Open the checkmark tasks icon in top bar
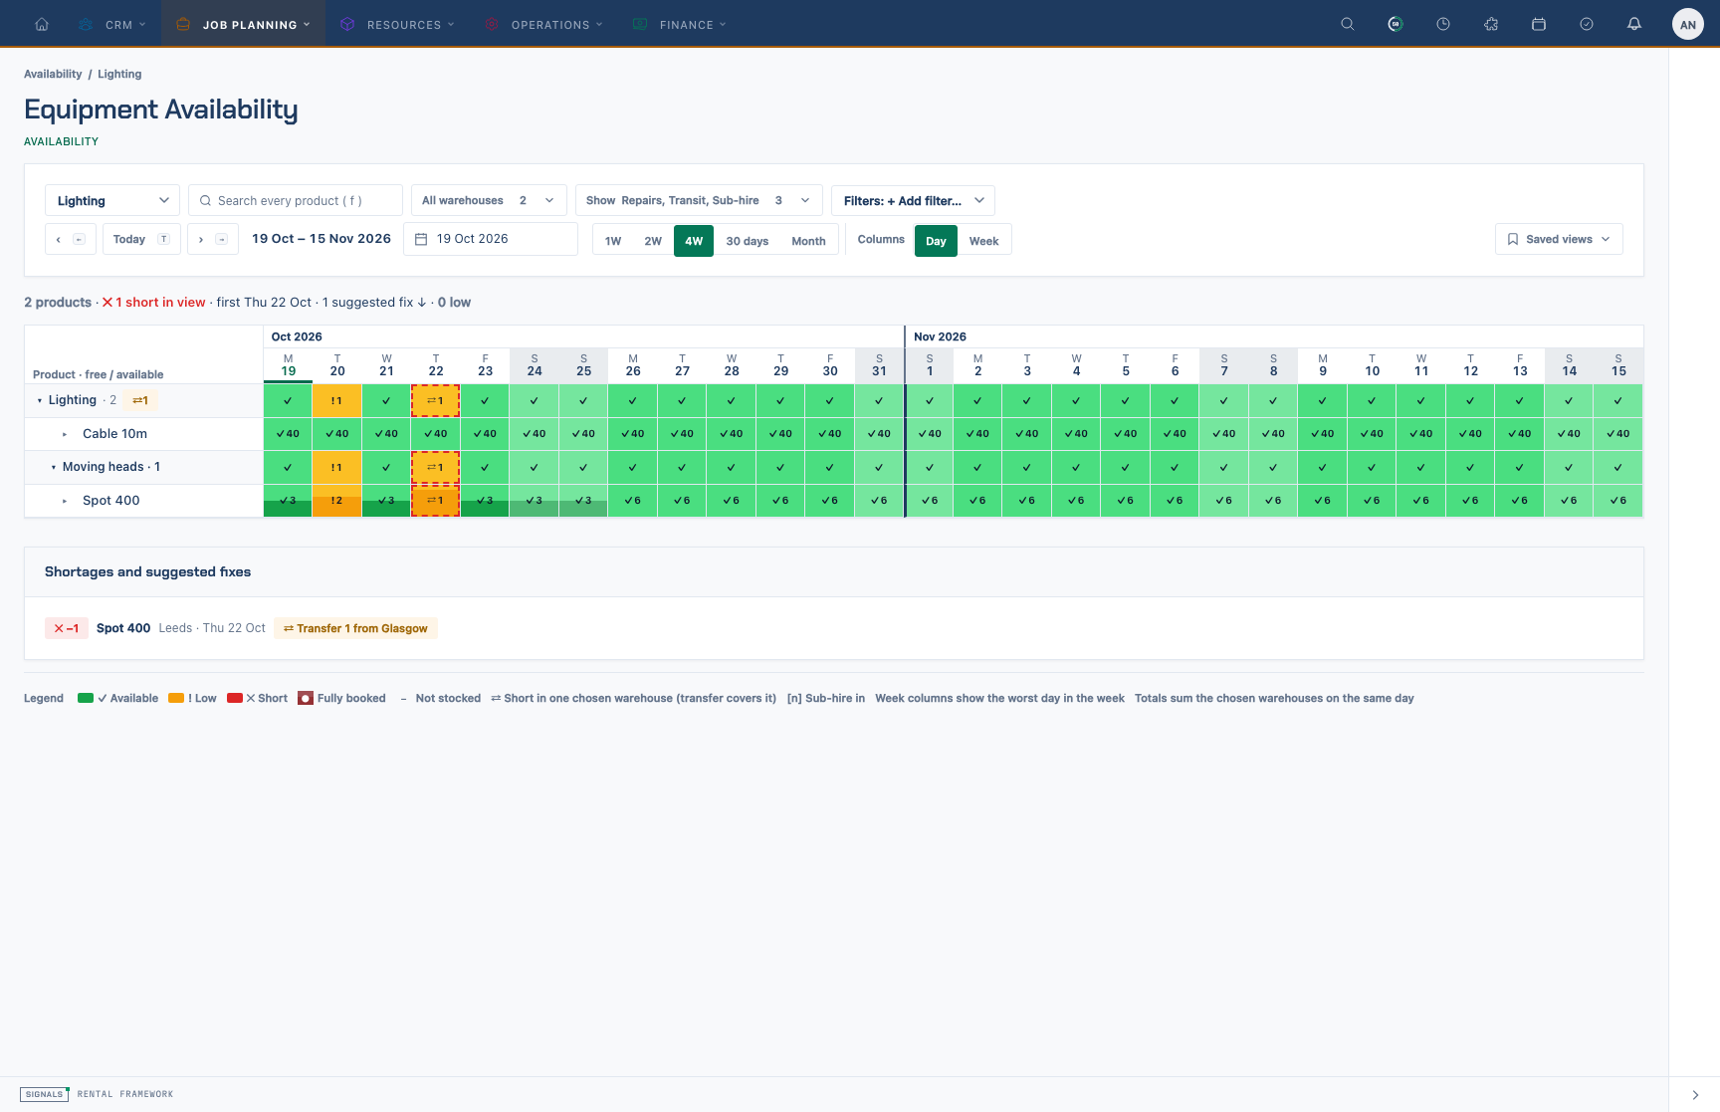Screen dimensions: 1720x1112 coord(1587,24)
